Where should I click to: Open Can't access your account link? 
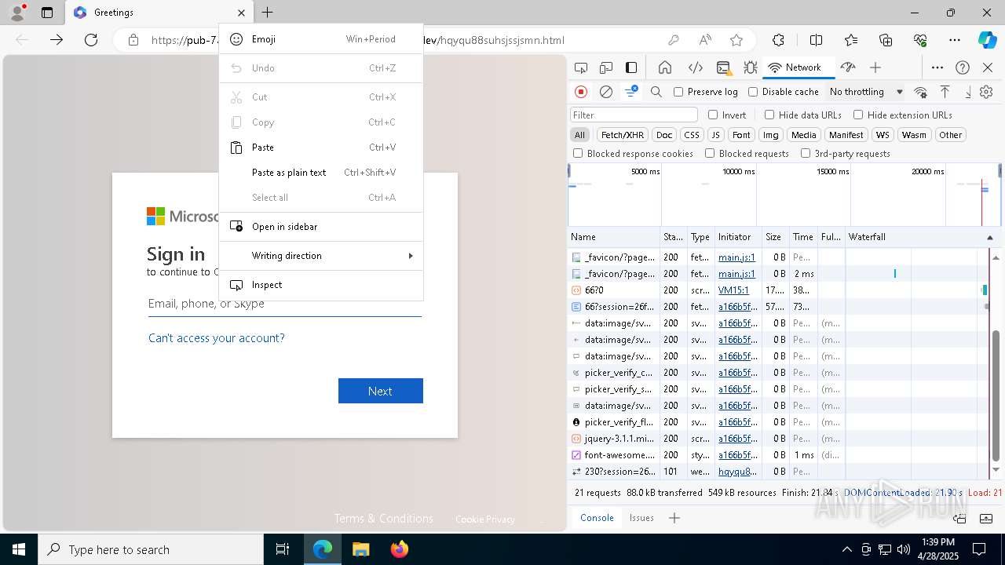[x=217, y=338]
